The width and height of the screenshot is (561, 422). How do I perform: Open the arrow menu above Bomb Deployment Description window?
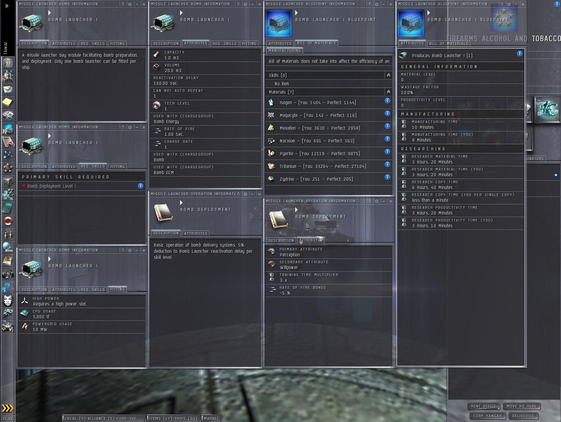coord(181,203)
